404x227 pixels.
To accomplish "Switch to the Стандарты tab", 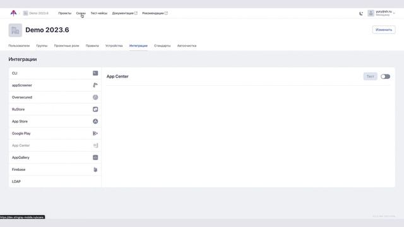I will (162, 45).
